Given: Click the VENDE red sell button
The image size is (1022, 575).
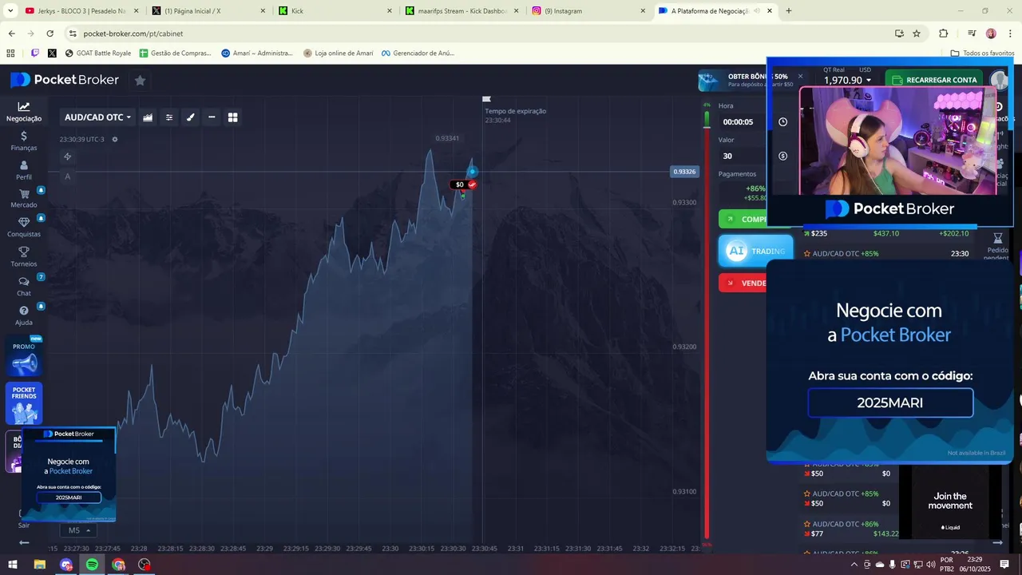Looking at the screenshot, I should [x=743, y=283].
